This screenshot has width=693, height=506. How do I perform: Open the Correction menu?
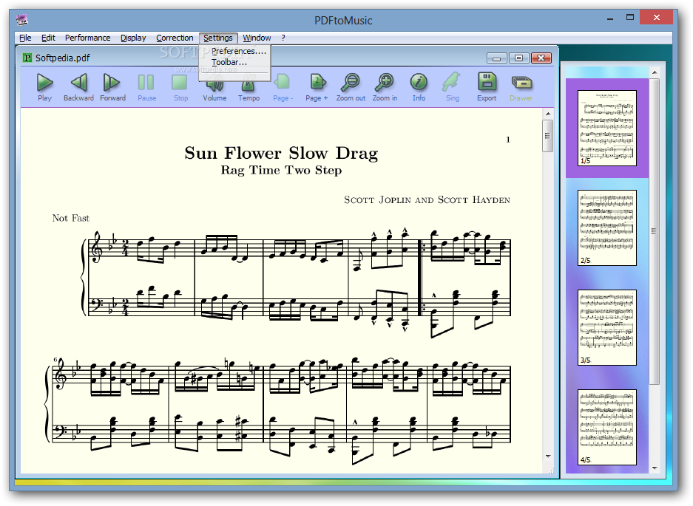[175, 38]
